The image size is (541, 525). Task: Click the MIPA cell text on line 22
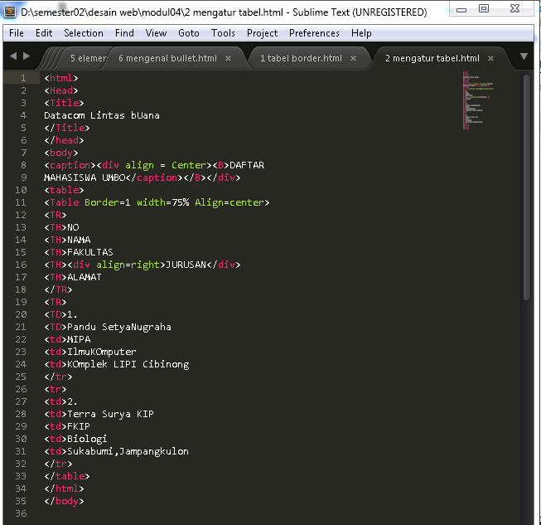pyautogui.click(x=79, y=339)
